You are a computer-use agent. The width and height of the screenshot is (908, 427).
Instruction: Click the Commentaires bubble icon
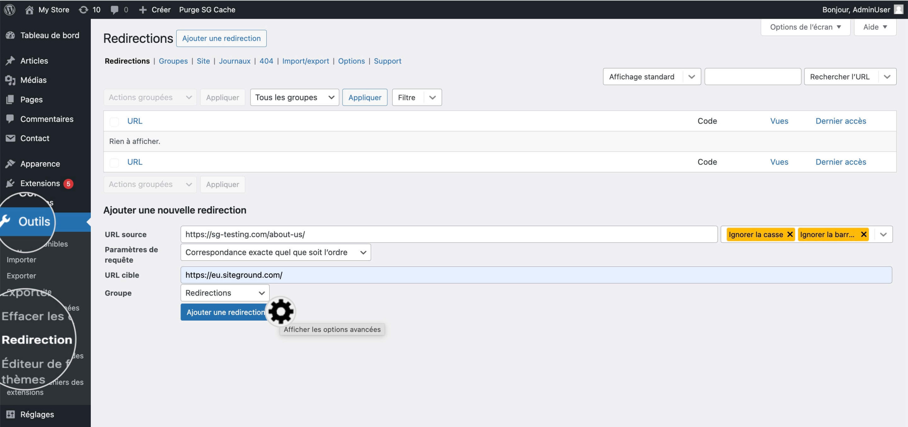(x=10, y=119)
